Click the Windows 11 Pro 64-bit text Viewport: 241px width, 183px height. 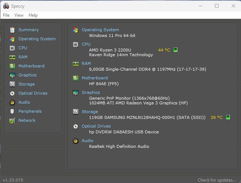[x=112, y=36]
